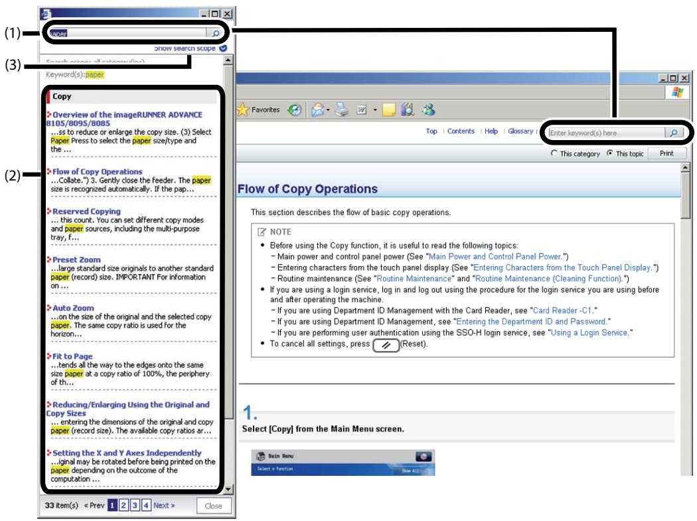Open the Top navigation link

coord(431,131)
